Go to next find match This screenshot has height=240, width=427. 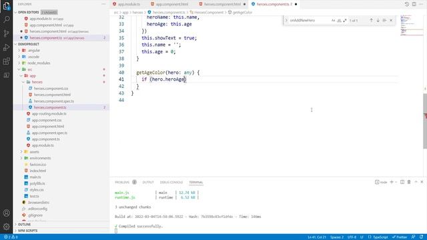[x=378, y=21]
